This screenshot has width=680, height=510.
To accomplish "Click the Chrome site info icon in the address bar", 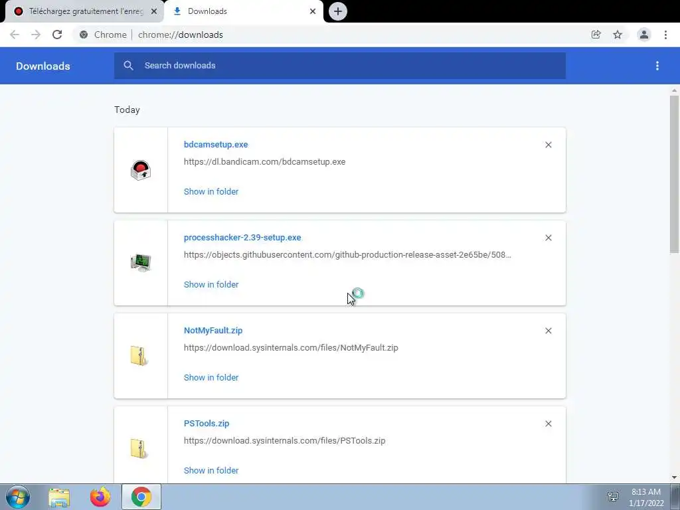I will coord(84,35).
